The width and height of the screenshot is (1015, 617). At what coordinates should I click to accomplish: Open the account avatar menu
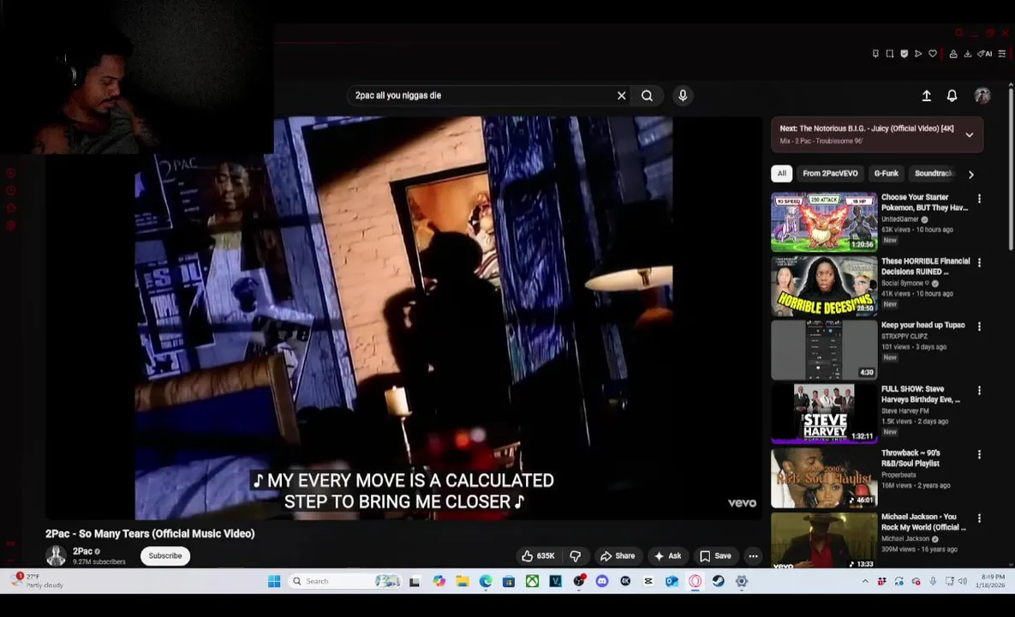click(982, 96)
